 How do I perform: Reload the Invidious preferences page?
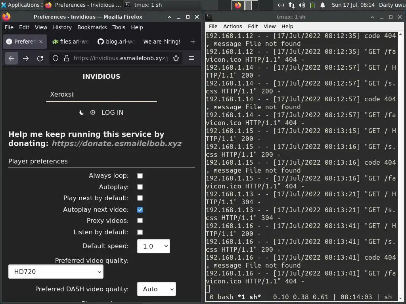click(x=40, y=59)
